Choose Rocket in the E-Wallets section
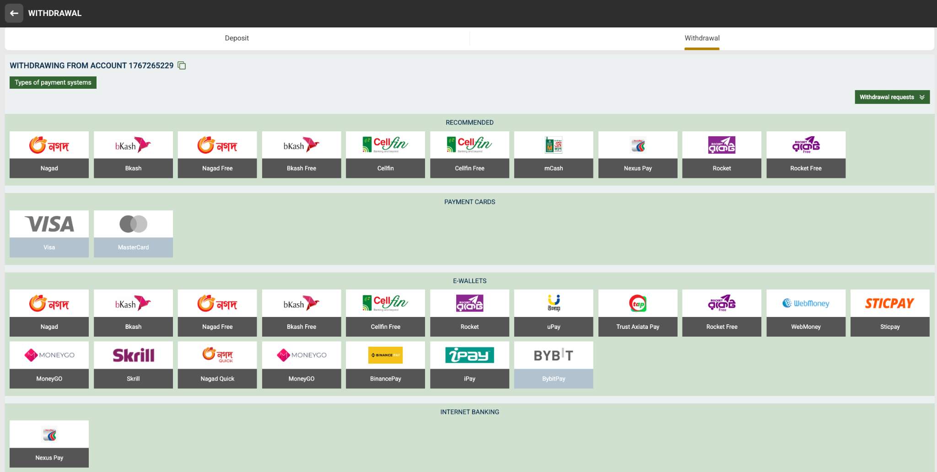Screen dimensions: 937x472 click(x=469, y=313)
